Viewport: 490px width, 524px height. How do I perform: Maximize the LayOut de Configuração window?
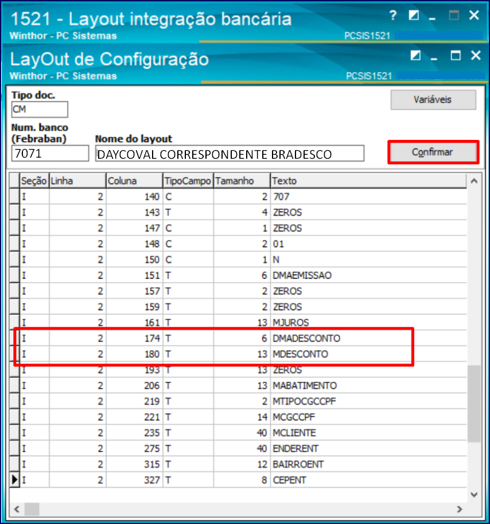pos(456,56)
